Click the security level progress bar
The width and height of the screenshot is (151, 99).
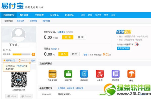21,54
